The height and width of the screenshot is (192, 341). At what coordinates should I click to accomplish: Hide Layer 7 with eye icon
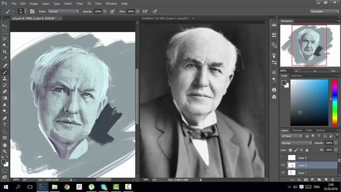[283, 173]
